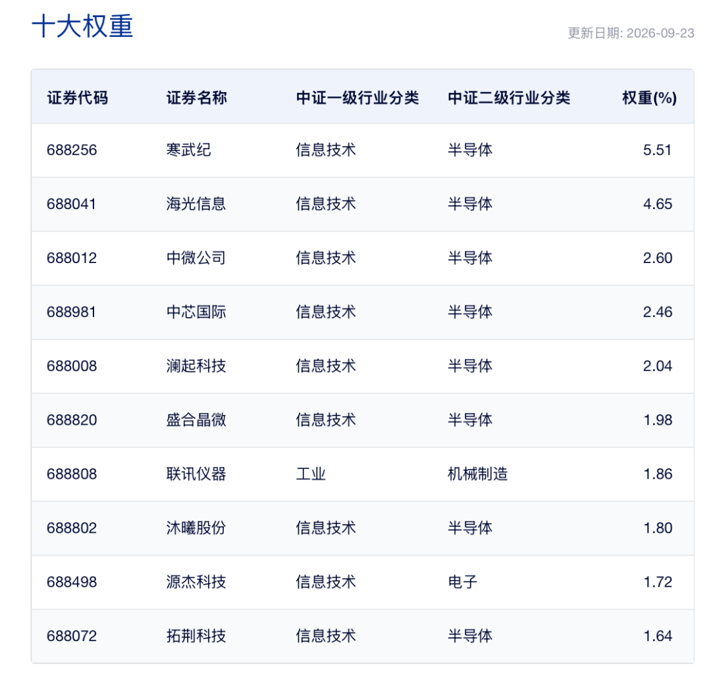Select stock name 海光信息
The image size is (711, 676).
point(196,204)
